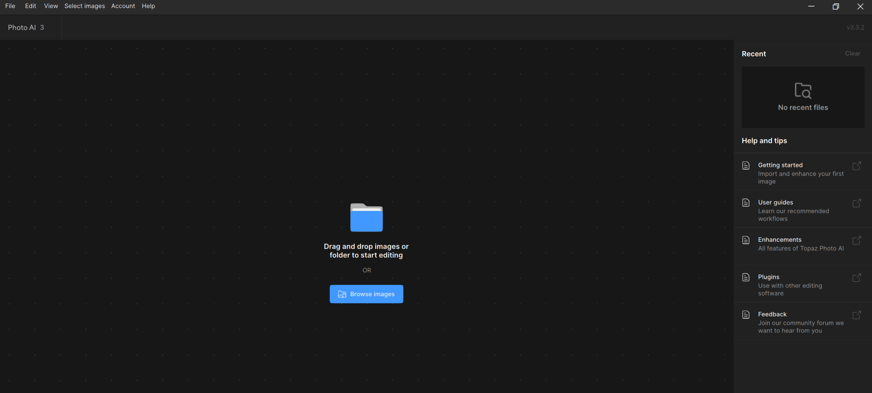Image resolution: width=872 pixels, height=393 pixels.
Task: Click 'Learn our recommended workflows' text
Action: click(793, 215)
